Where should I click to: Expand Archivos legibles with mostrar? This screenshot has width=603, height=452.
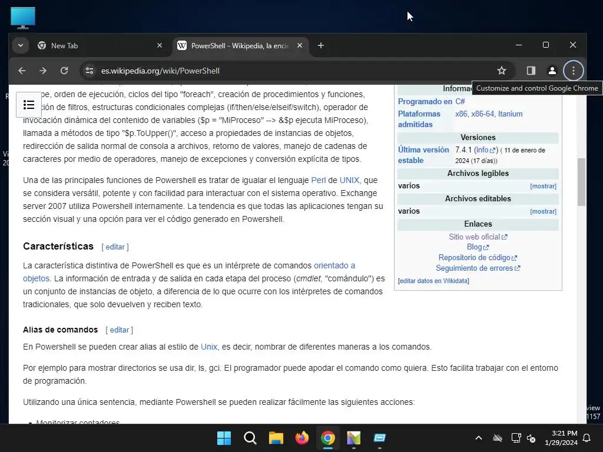click(543, 186)
